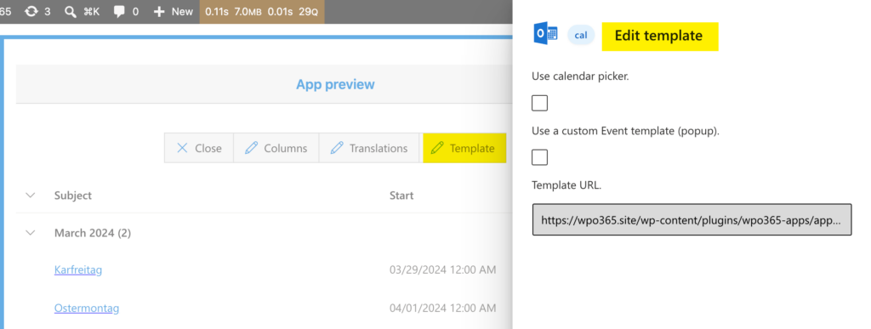Click the pencil icon beside Template
The width and height of the screenshot is (871, 329).
coord(437,148)
